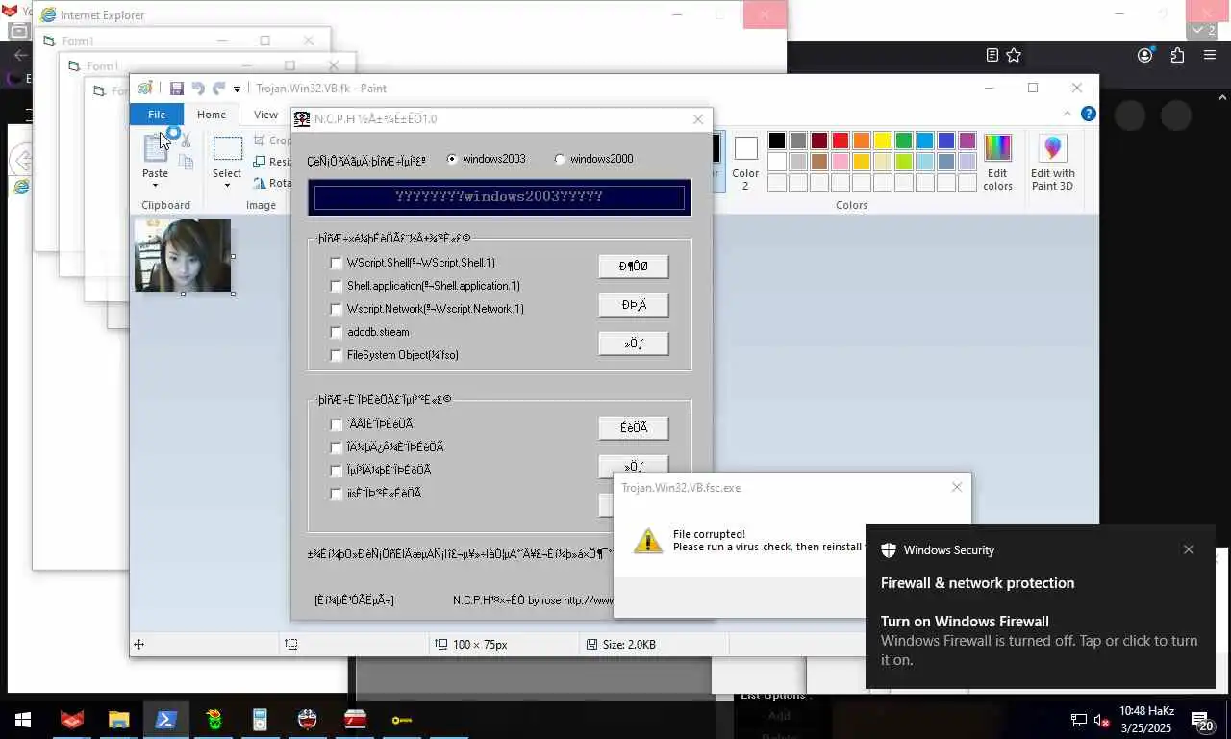Pick the red color swatch in Paint

click(840, 140)
